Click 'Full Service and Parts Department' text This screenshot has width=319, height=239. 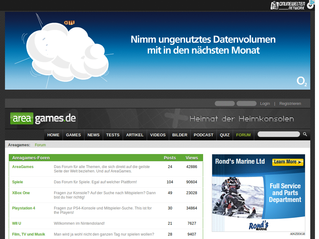285,193
